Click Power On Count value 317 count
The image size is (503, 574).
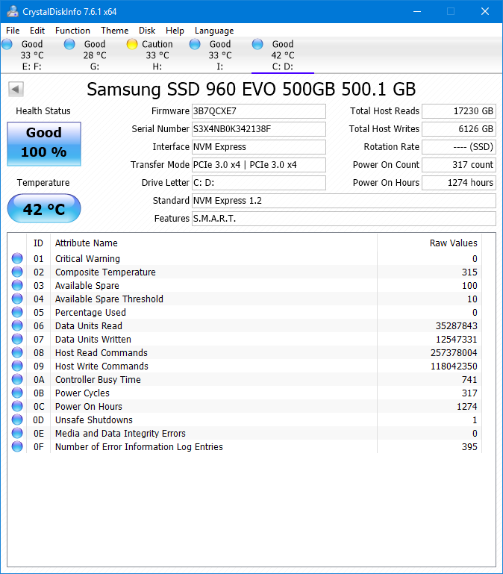click(x=459, y=165)
